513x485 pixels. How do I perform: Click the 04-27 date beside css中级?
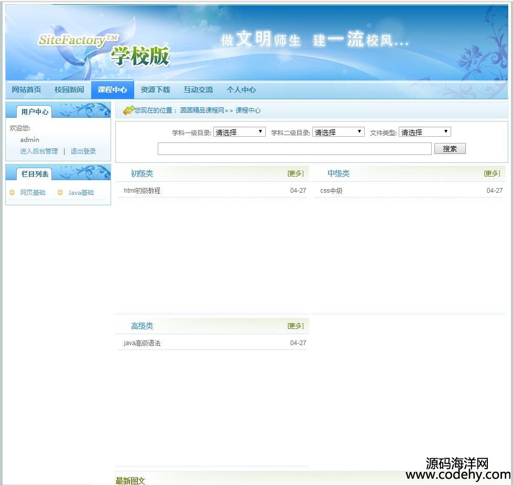tap(494, 191)
